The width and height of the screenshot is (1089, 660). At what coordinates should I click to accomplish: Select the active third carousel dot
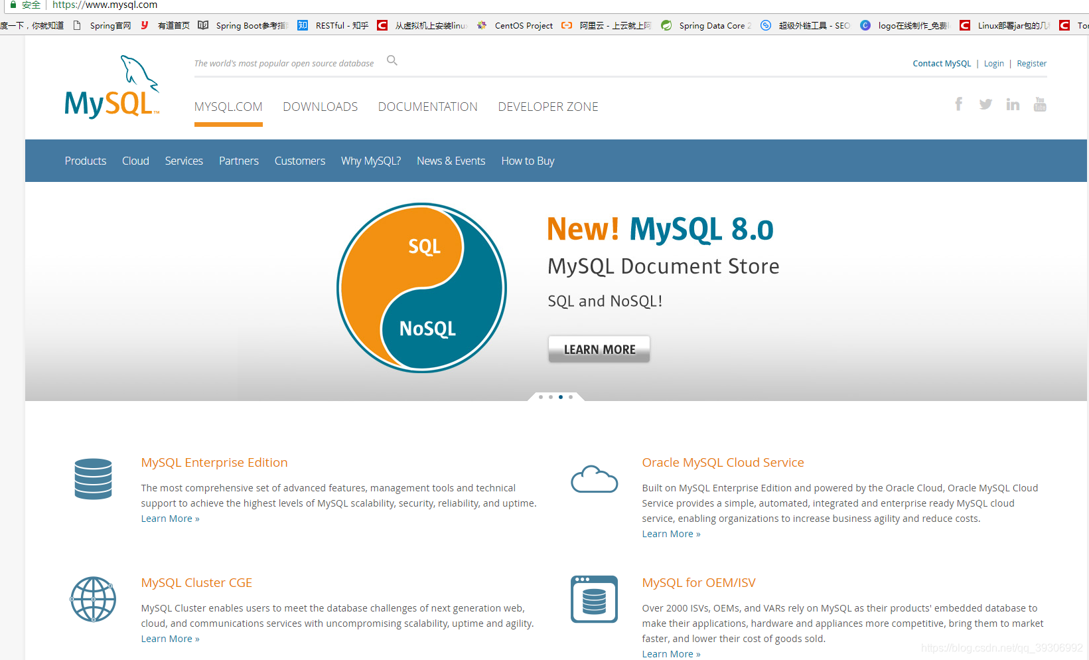pyautogui.click(x=561, y=397)
